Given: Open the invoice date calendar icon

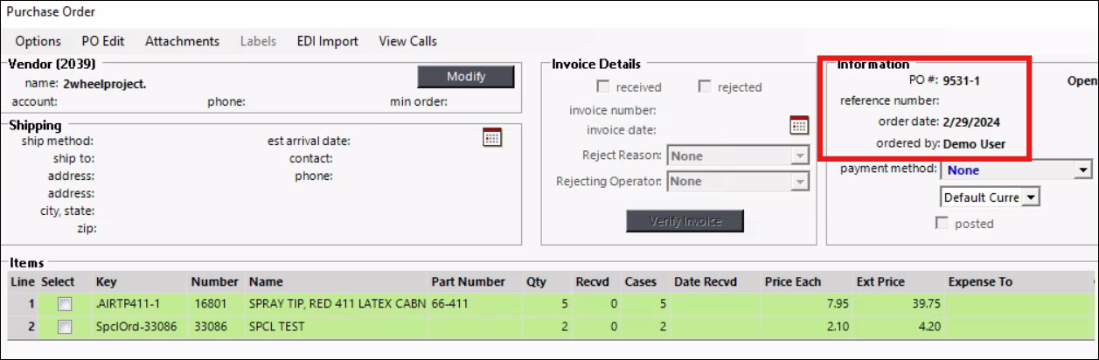Looking at the screenshot, I should coord(799,124).
